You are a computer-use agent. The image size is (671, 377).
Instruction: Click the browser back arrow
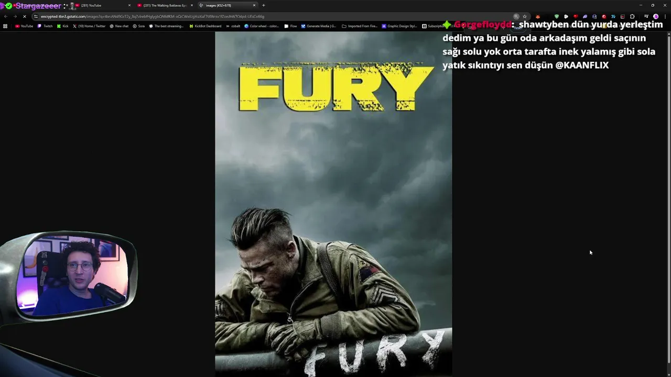click(x=6, y=16)
